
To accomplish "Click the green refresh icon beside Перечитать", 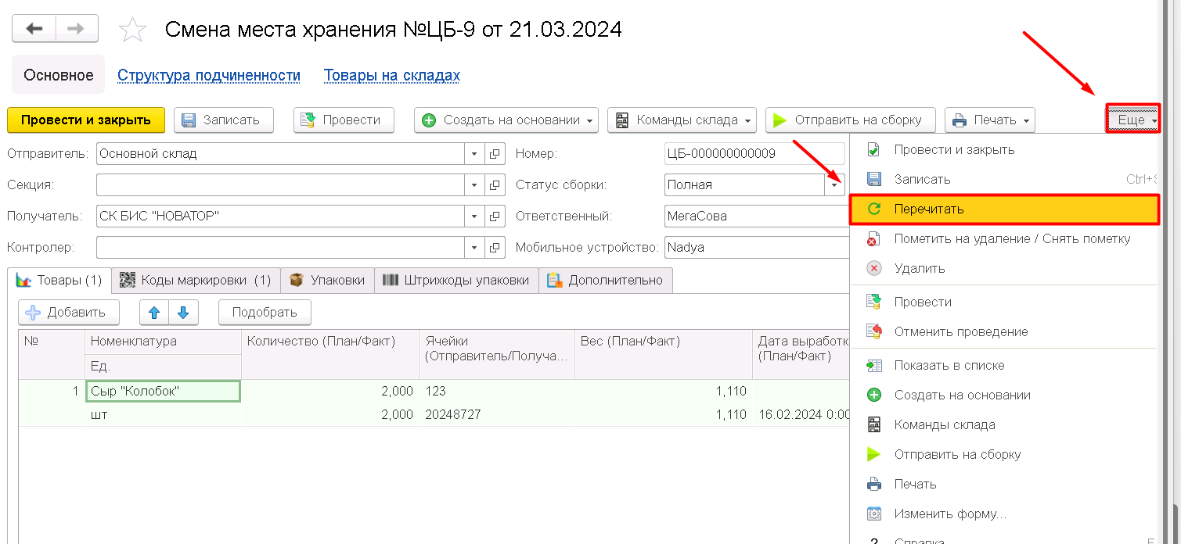I will point(874,209).
